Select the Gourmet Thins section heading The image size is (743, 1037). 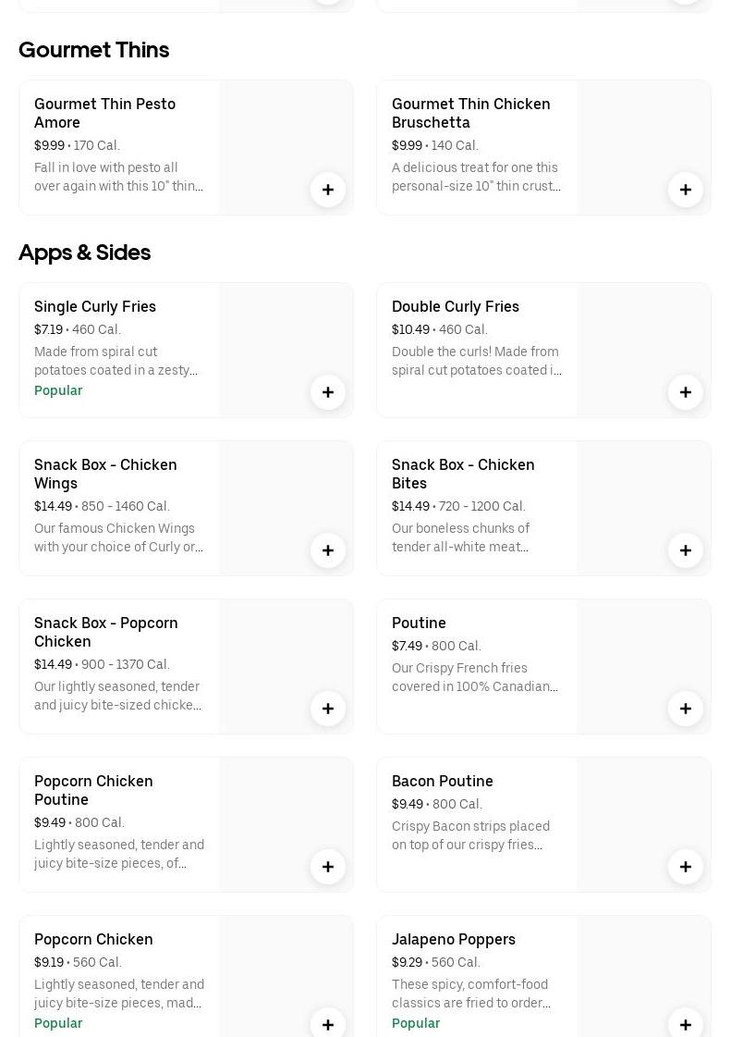click(x=93, y=49)
